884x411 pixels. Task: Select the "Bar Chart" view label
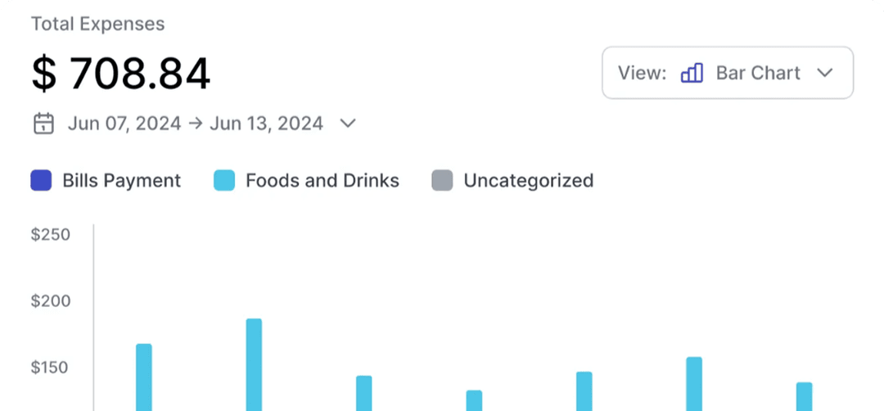(758, 73)
